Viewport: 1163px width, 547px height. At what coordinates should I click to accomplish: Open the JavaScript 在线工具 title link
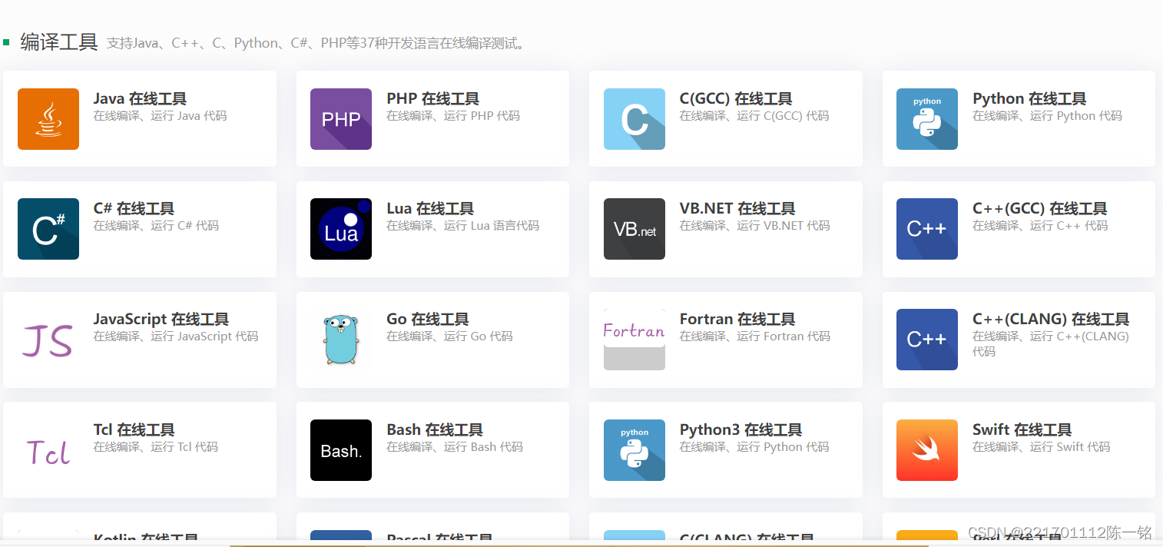coord(161,319)
